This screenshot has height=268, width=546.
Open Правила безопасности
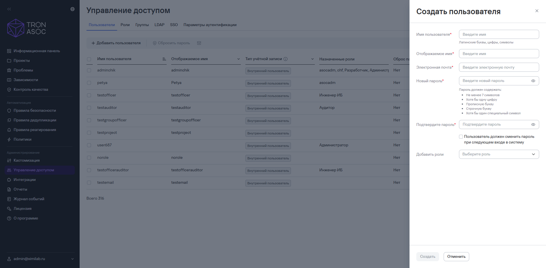click(x=35, y=111)
